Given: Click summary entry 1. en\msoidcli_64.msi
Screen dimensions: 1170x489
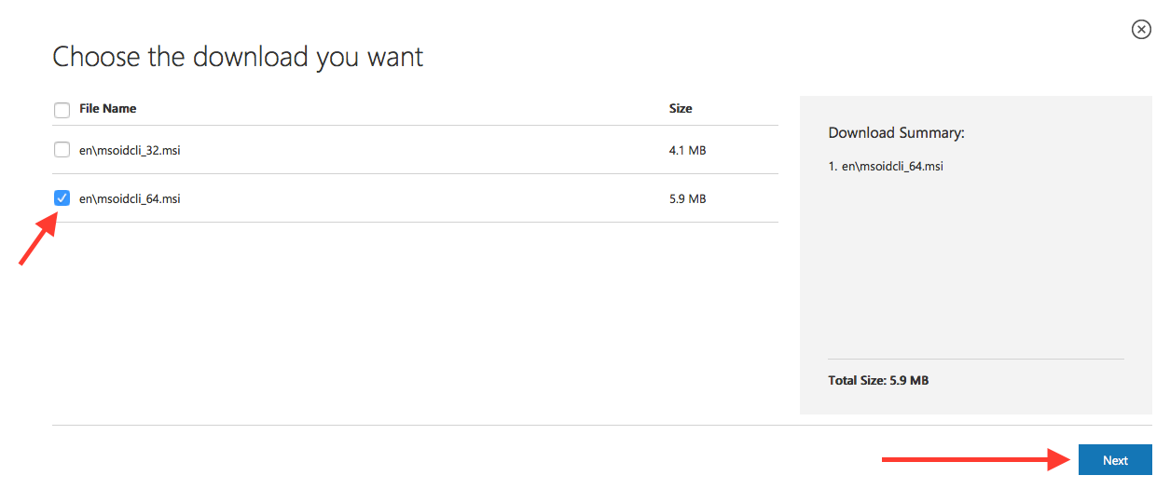Looking at the screenshot, I should tap(886, 167).
